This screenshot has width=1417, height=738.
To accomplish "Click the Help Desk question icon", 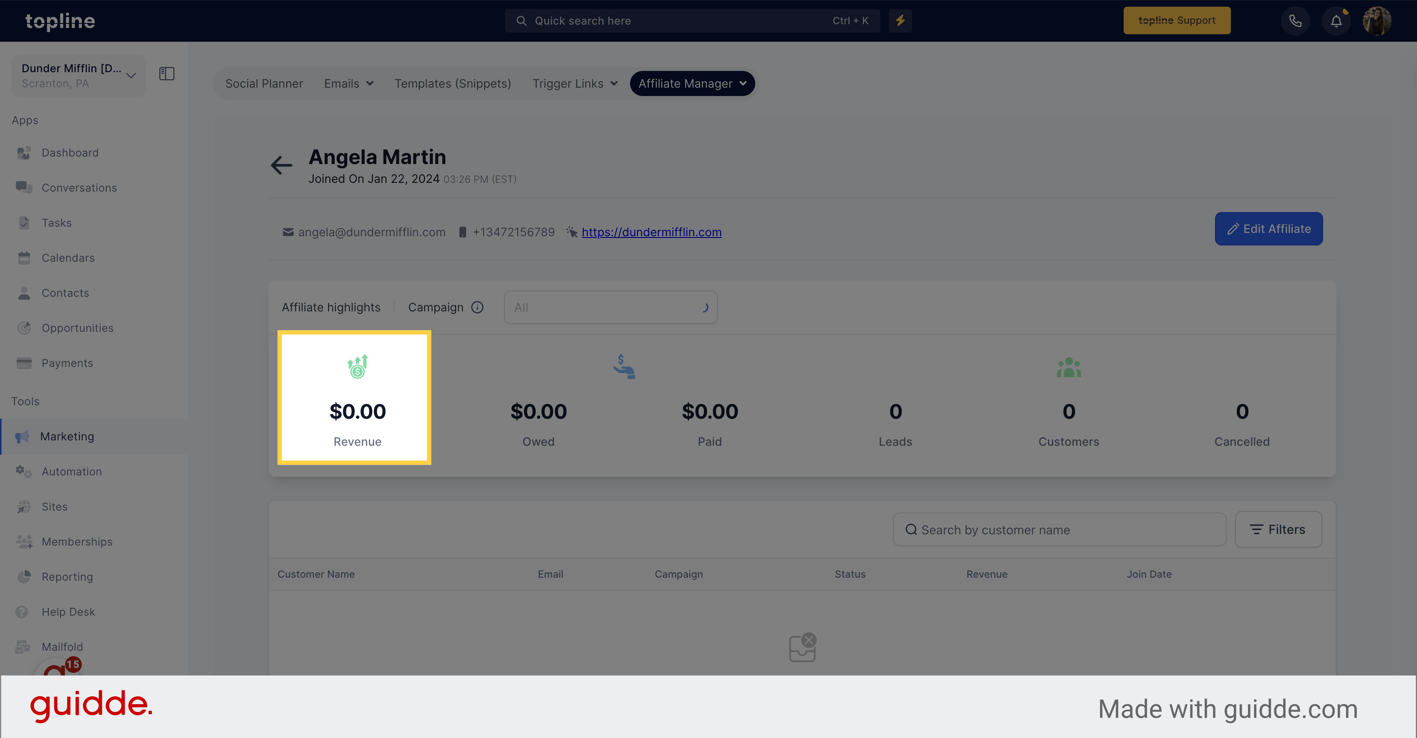I will pyautogui.click(x=22, y=612).
